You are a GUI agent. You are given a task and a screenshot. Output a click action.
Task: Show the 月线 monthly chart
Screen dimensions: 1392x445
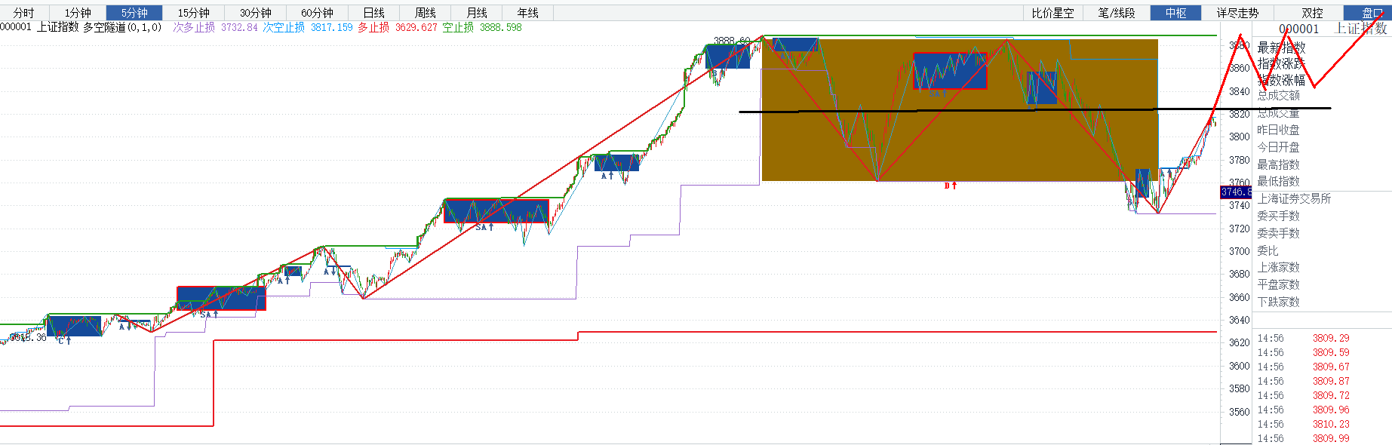[x=476, y=13]
